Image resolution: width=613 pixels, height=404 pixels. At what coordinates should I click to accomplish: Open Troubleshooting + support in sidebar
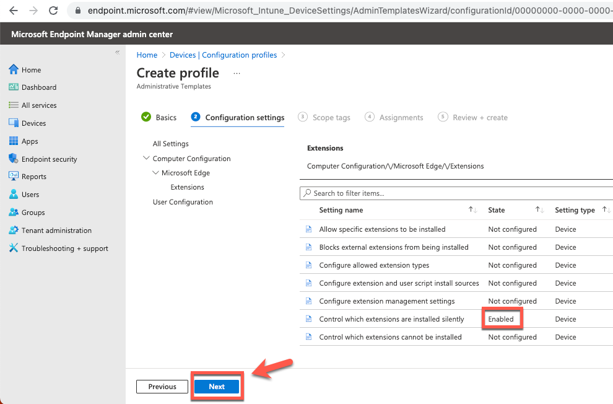pyautogui.click(x=65, y=248)
